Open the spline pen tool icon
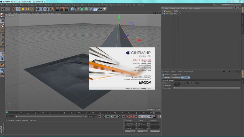This screenshot has width=244, height=137. 77,9
